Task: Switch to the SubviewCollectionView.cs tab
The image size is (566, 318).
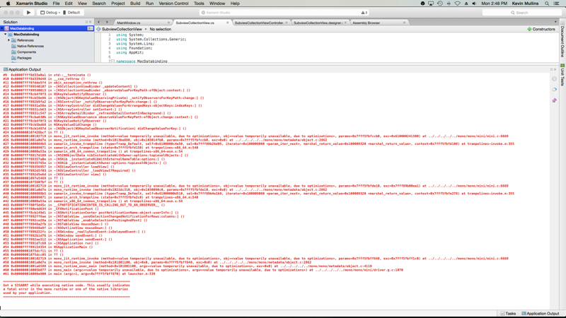Action: point(195,23)
